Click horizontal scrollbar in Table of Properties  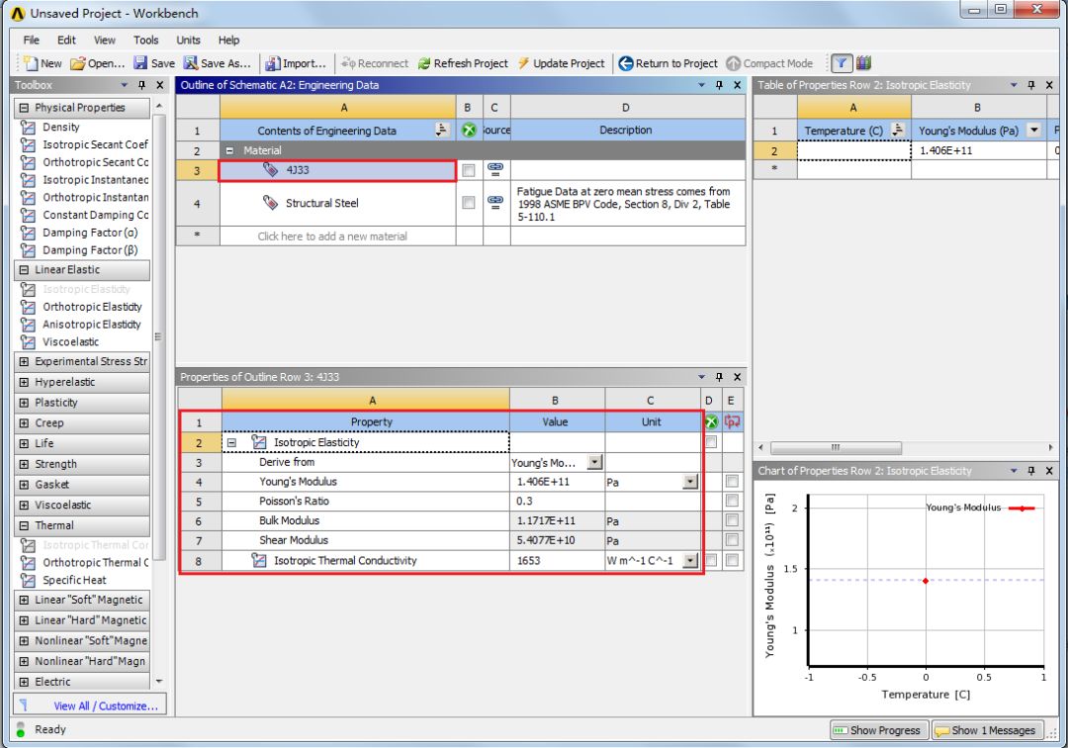coord(836,447)
